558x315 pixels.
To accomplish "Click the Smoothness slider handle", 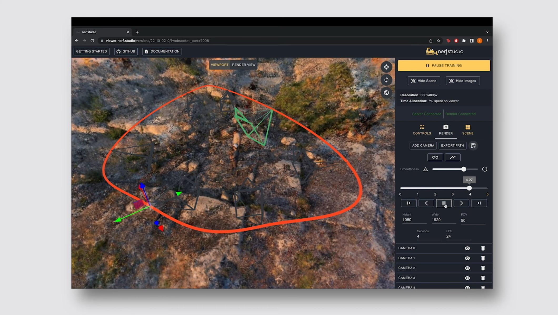I will 464,169.
